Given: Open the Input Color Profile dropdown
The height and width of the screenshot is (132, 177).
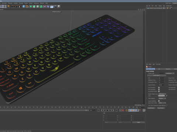Looking at the screenshot, I should pyautogui.click(x=162, y=103).
